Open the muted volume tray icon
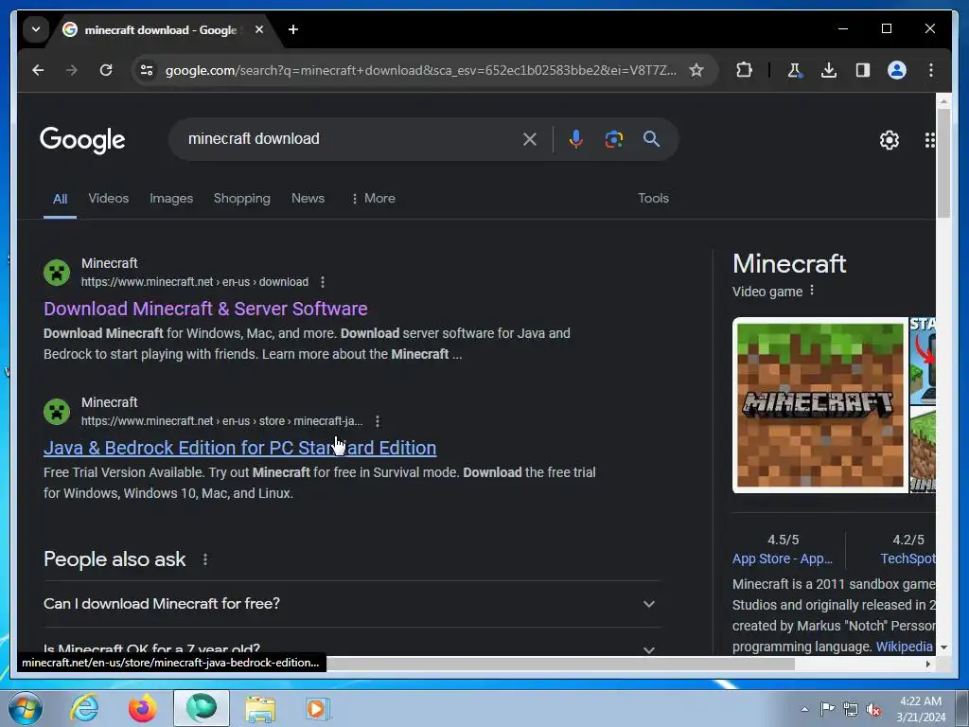969x727 pixels. (873, 709)
